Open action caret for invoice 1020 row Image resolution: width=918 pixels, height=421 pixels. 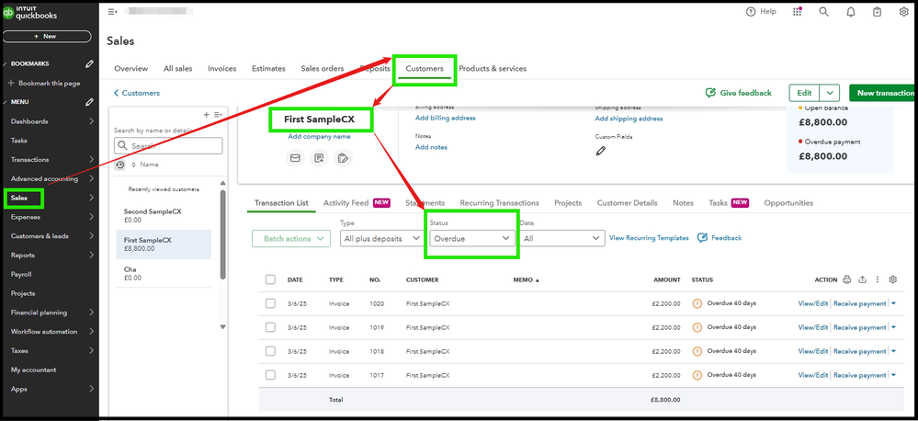click(893, 303)
